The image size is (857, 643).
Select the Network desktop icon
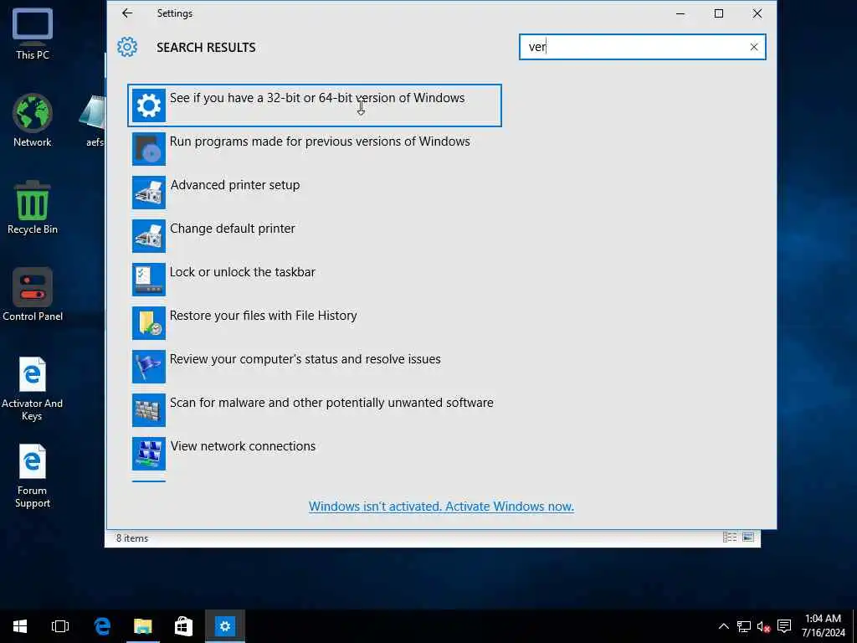pyautogui.click(x=33, y=121)
